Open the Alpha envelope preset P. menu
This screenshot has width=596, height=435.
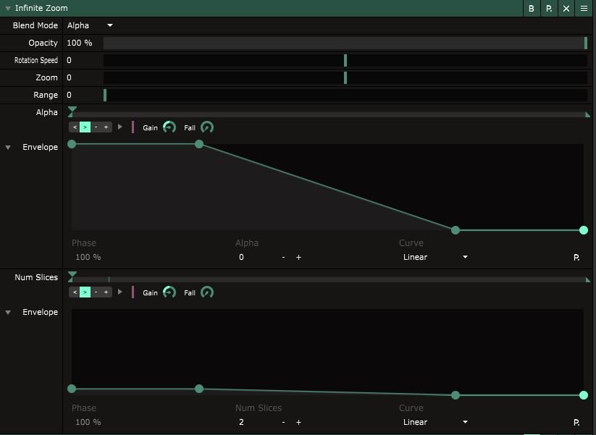[576, 257]
